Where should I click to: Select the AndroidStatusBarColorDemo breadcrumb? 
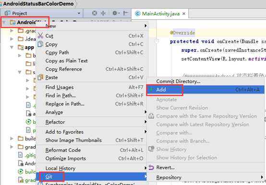tap(38, 3)
